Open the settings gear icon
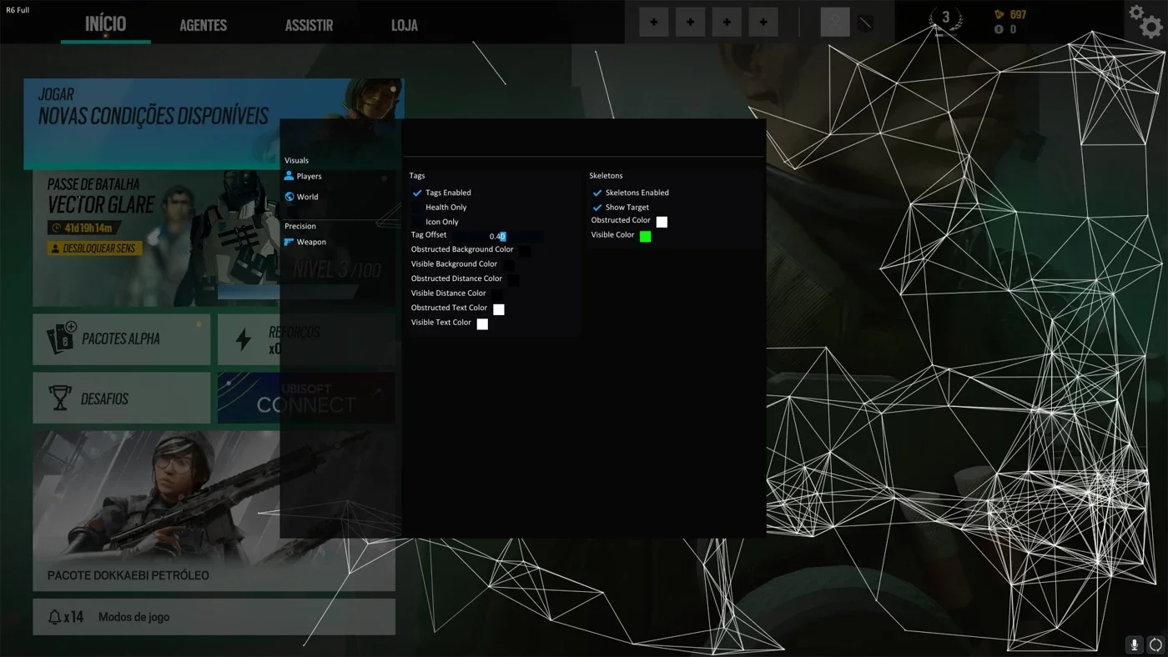Viewport: 1168px width, 657px height. 1146,21
